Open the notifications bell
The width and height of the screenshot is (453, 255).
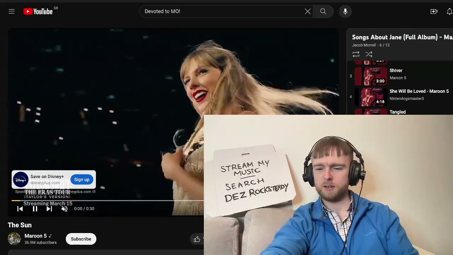point(449,11)
